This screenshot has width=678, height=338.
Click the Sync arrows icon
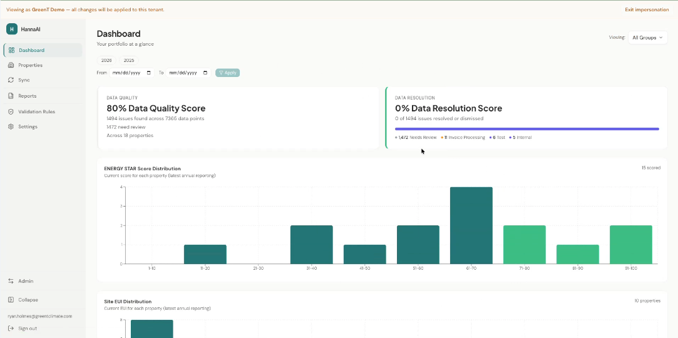(11, 80)
